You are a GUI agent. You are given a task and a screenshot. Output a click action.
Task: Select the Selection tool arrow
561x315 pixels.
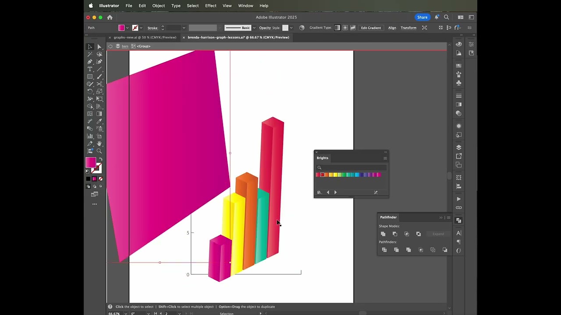tap(90, 47)
